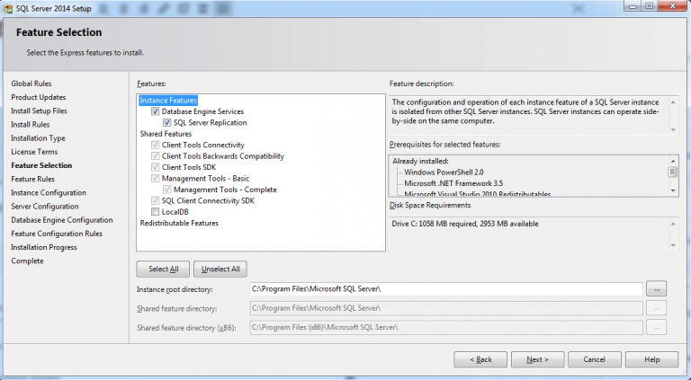
Task: Click Drive C disk space requirement text
Action: (465, 224)
